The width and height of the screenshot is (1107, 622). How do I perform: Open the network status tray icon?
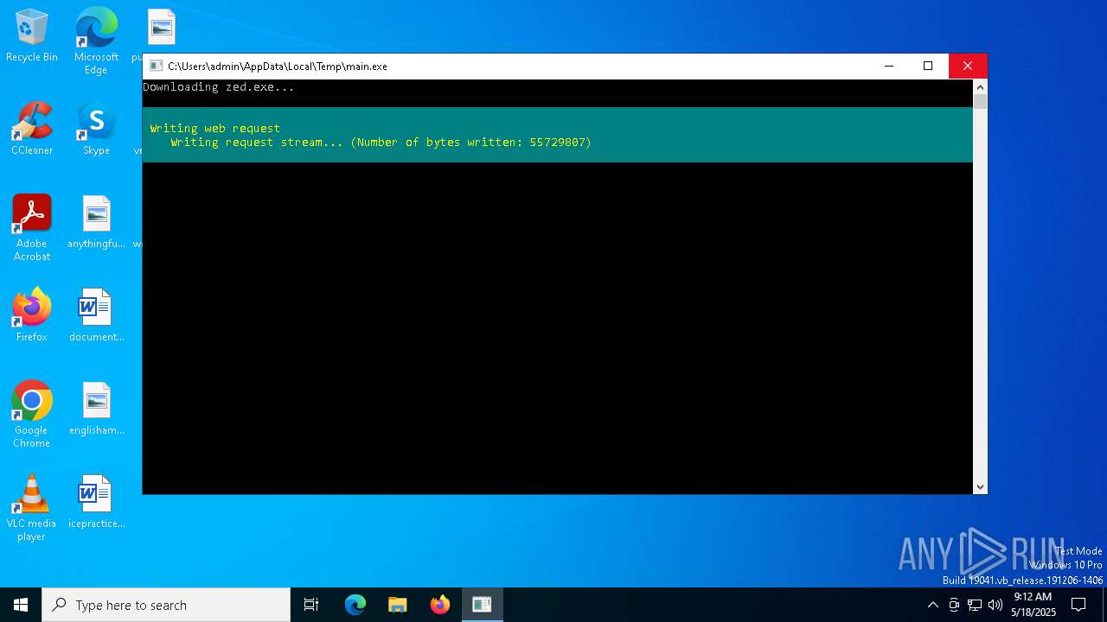(x=975, y=605)
